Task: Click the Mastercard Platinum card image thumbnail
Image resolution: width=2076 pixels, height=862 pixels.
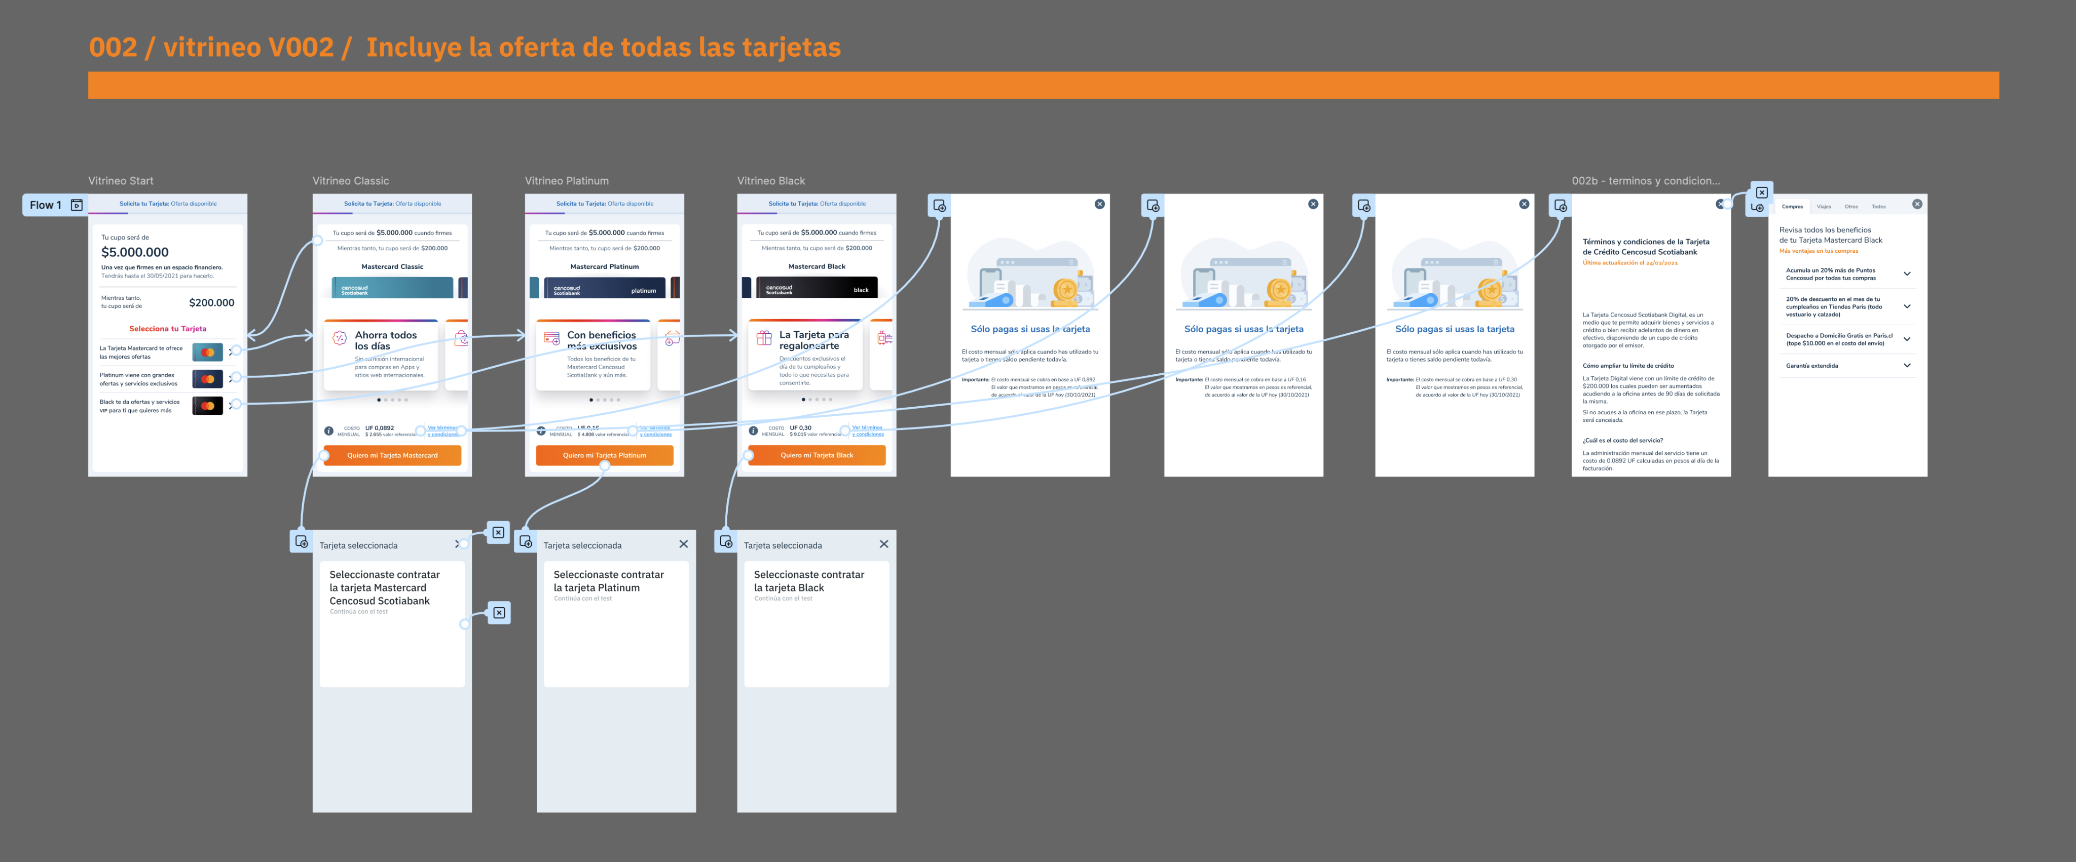Action: point(605,288)
